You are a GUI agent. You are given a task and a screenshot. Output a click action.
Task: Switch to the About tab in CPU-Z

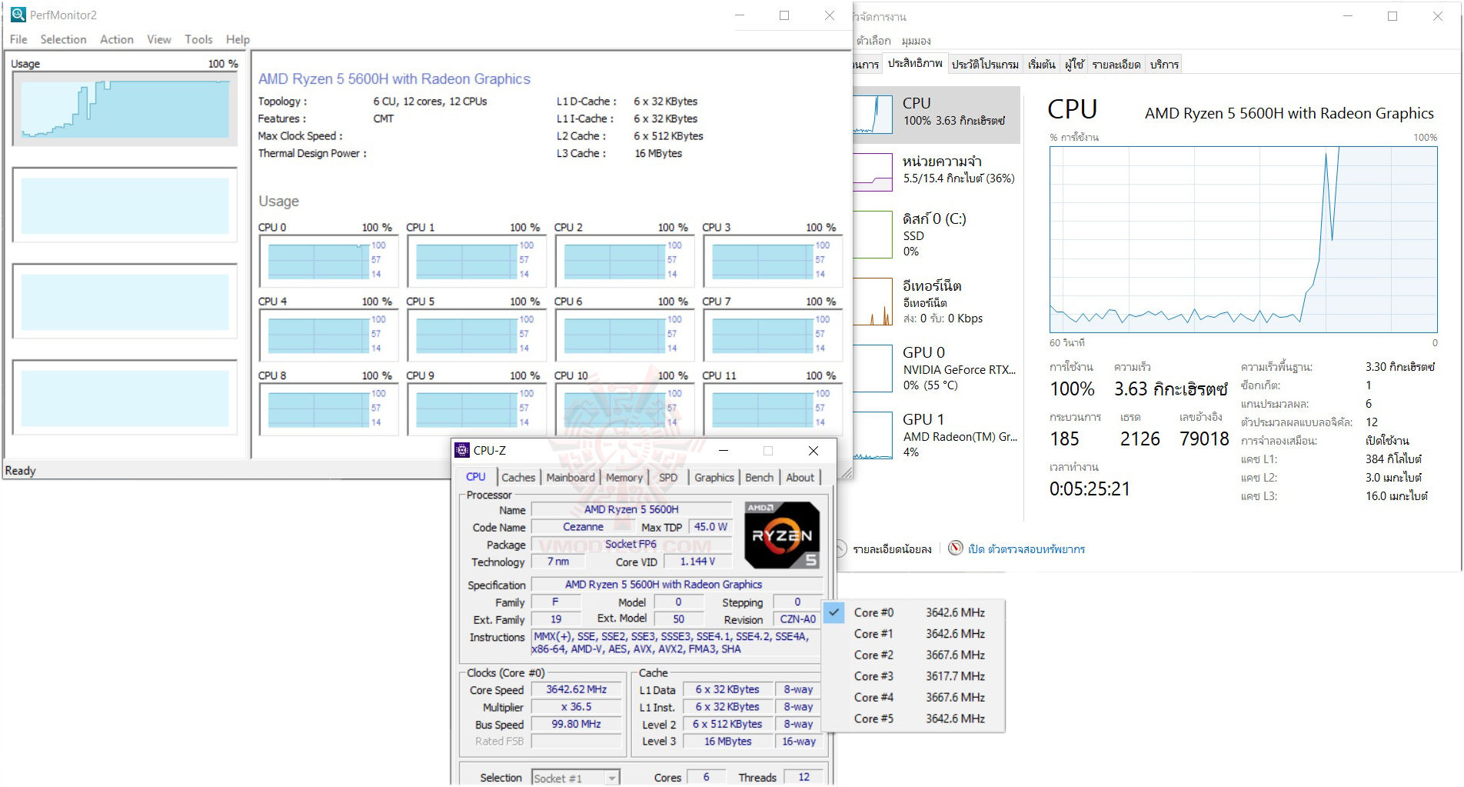coord(800,478)
